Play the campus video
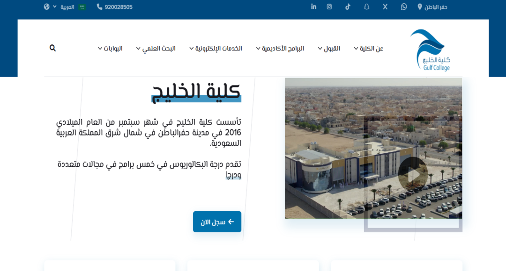The image size is (506, 271). [x=413, y=174]
